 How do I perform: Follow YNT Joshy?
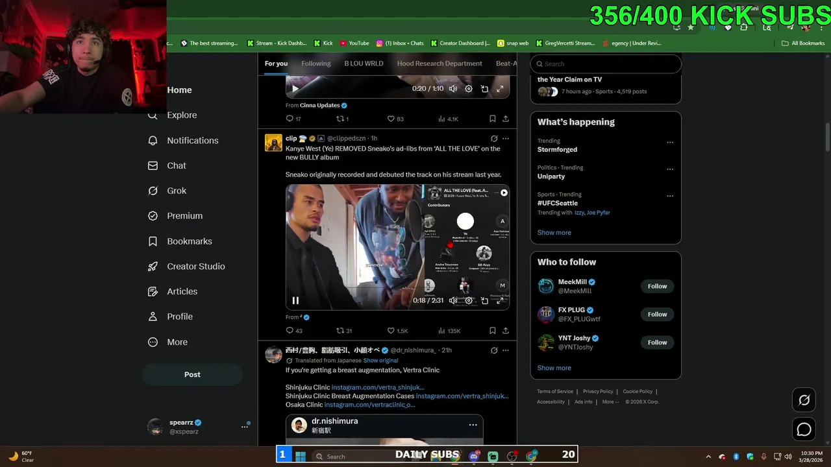(657, 342)
